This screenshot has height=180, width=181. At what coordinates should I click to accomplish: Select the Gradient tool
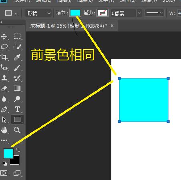[17, 88]
